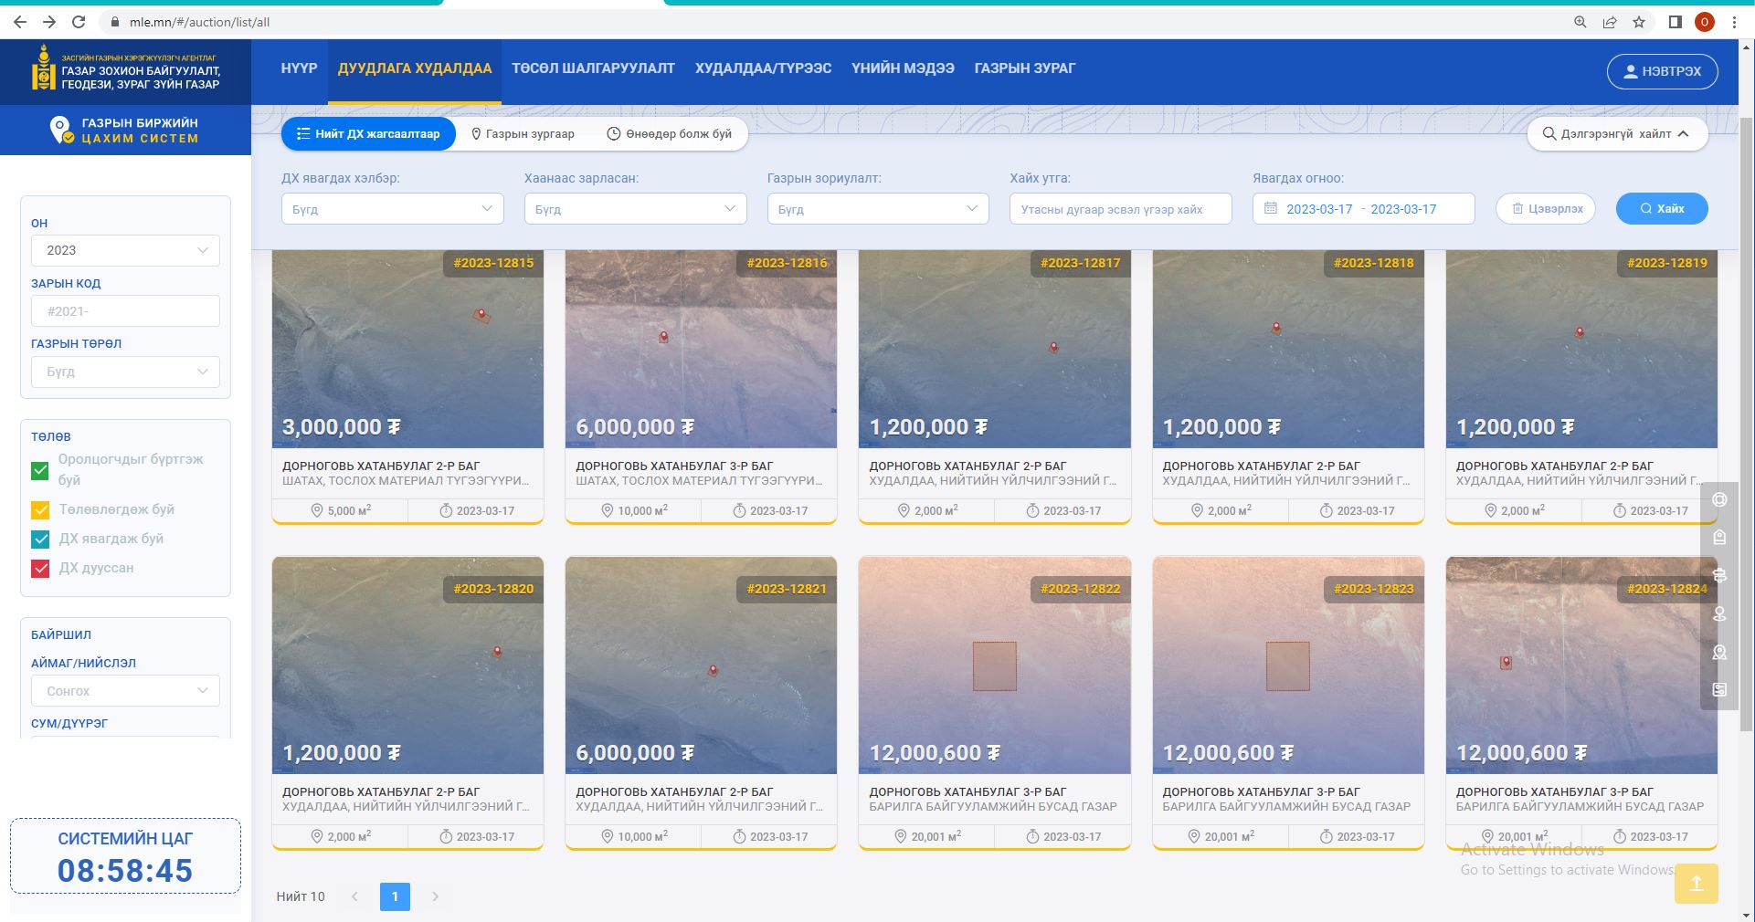Open the ГАЗРЫН ЗУРАГ menu item
The width and height of the screenshot is (1755, 922).
1024,68
